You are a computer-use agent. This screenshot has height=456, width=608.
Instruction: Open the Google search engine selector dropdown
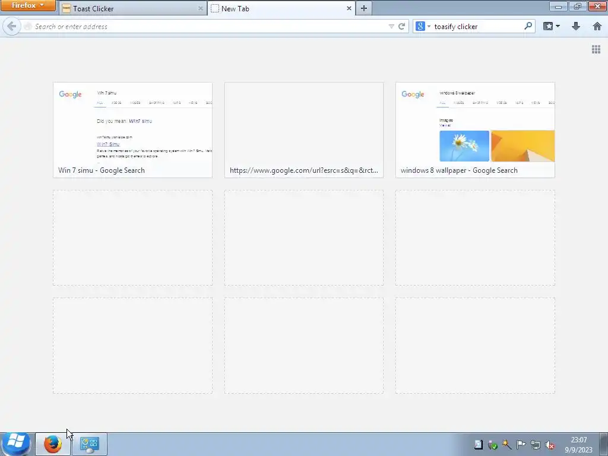click(423, 26)
